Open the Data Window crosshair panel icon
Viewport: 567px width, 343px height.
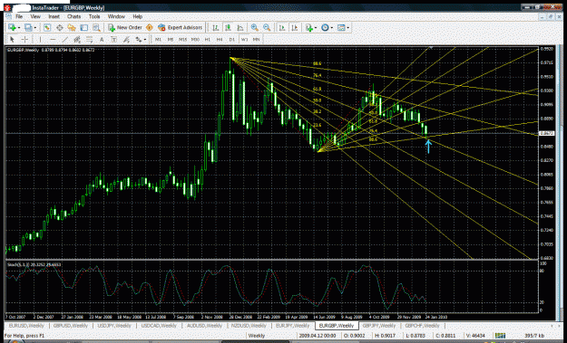pos(59,27)
